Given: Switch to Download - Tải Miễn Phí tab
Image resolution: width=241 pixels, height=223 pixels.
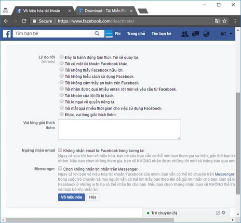Looking at the screenshot, I should point(106,11).
